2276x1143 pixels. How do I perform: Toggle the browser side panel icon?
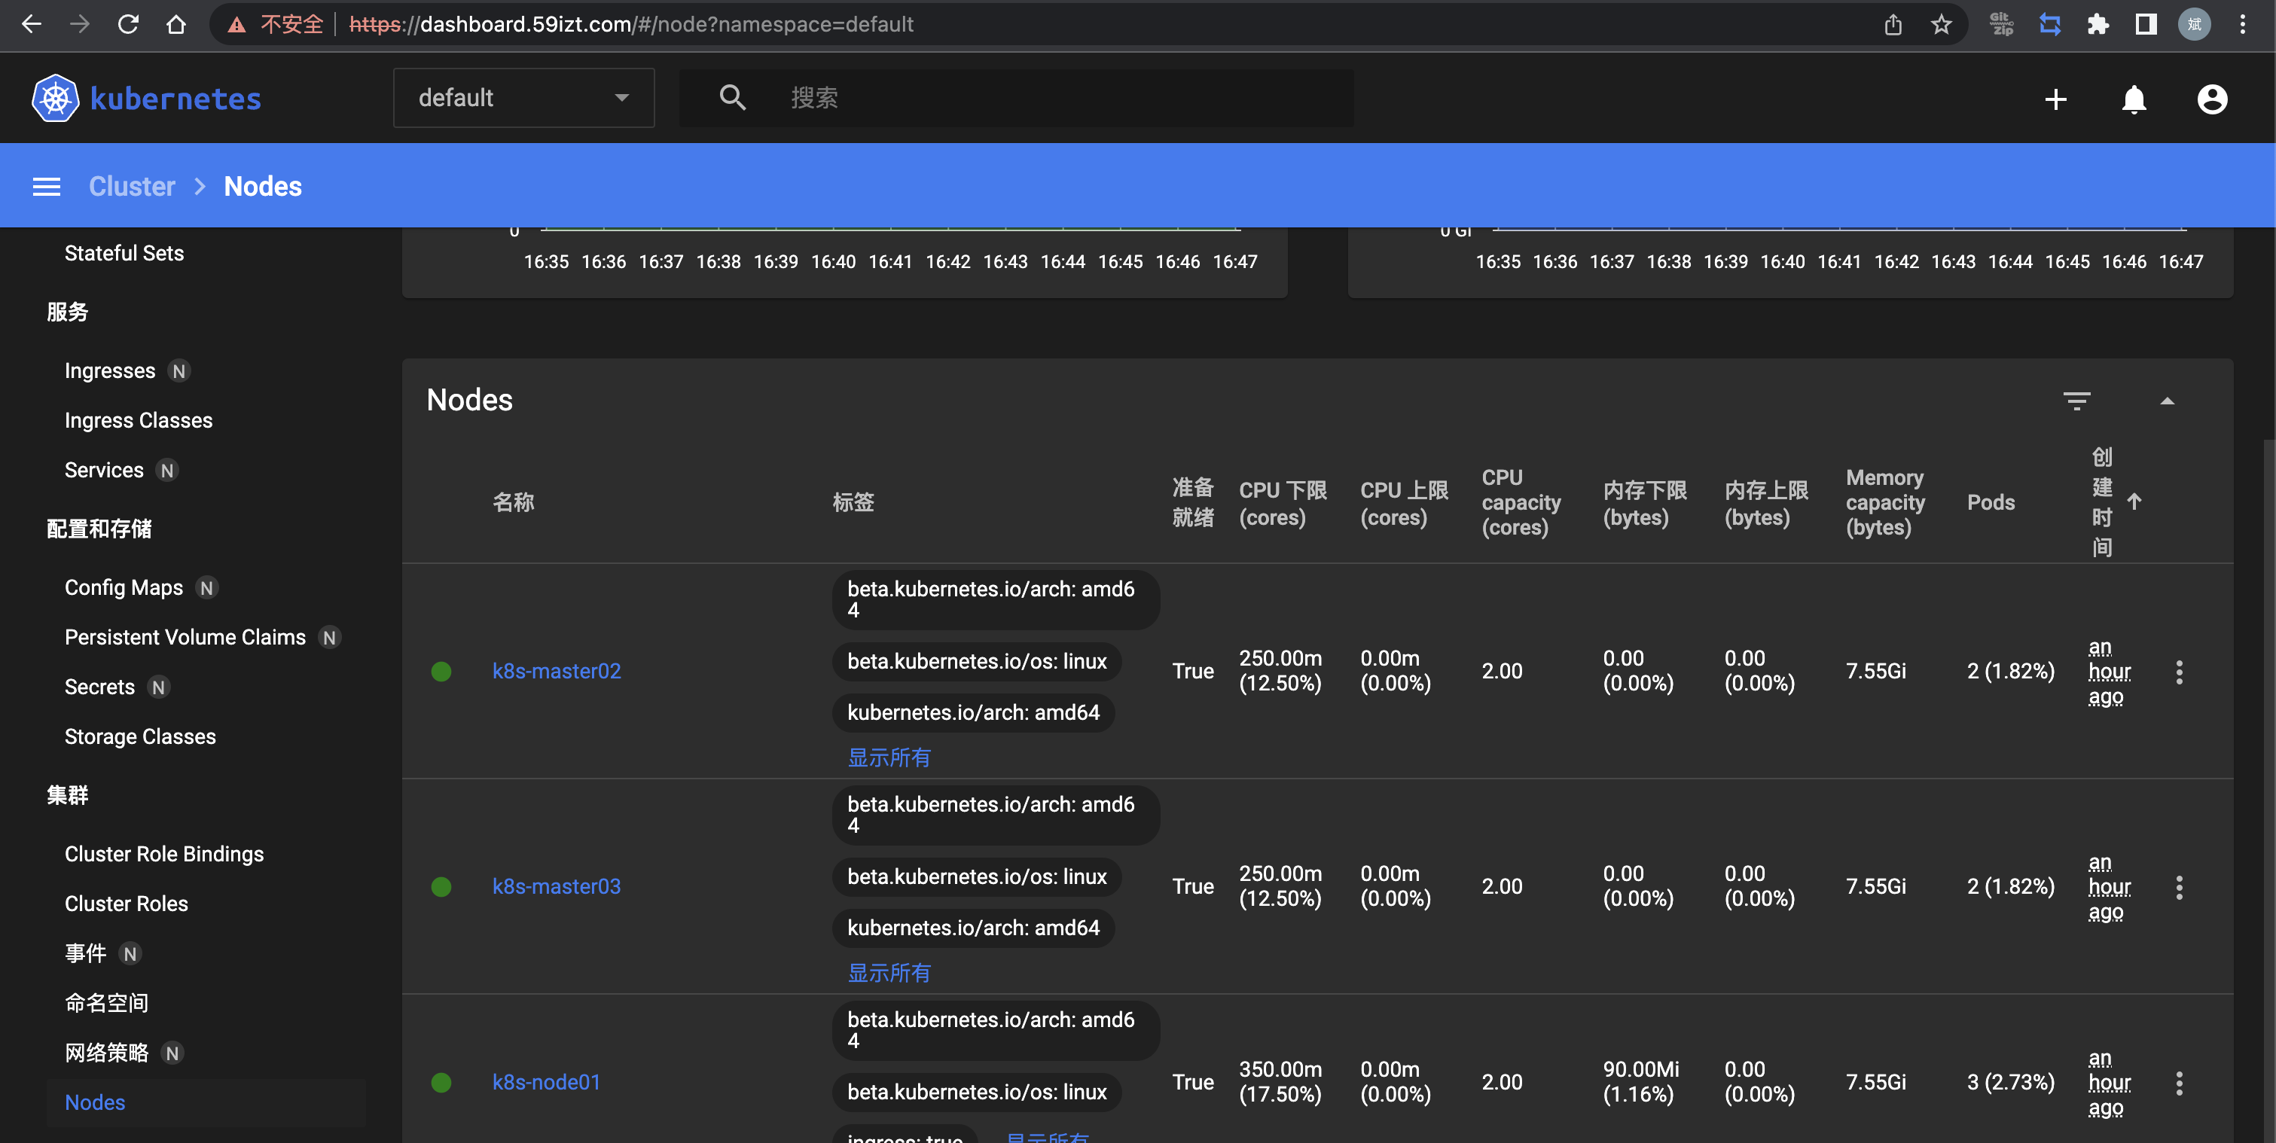[2146, 24]
